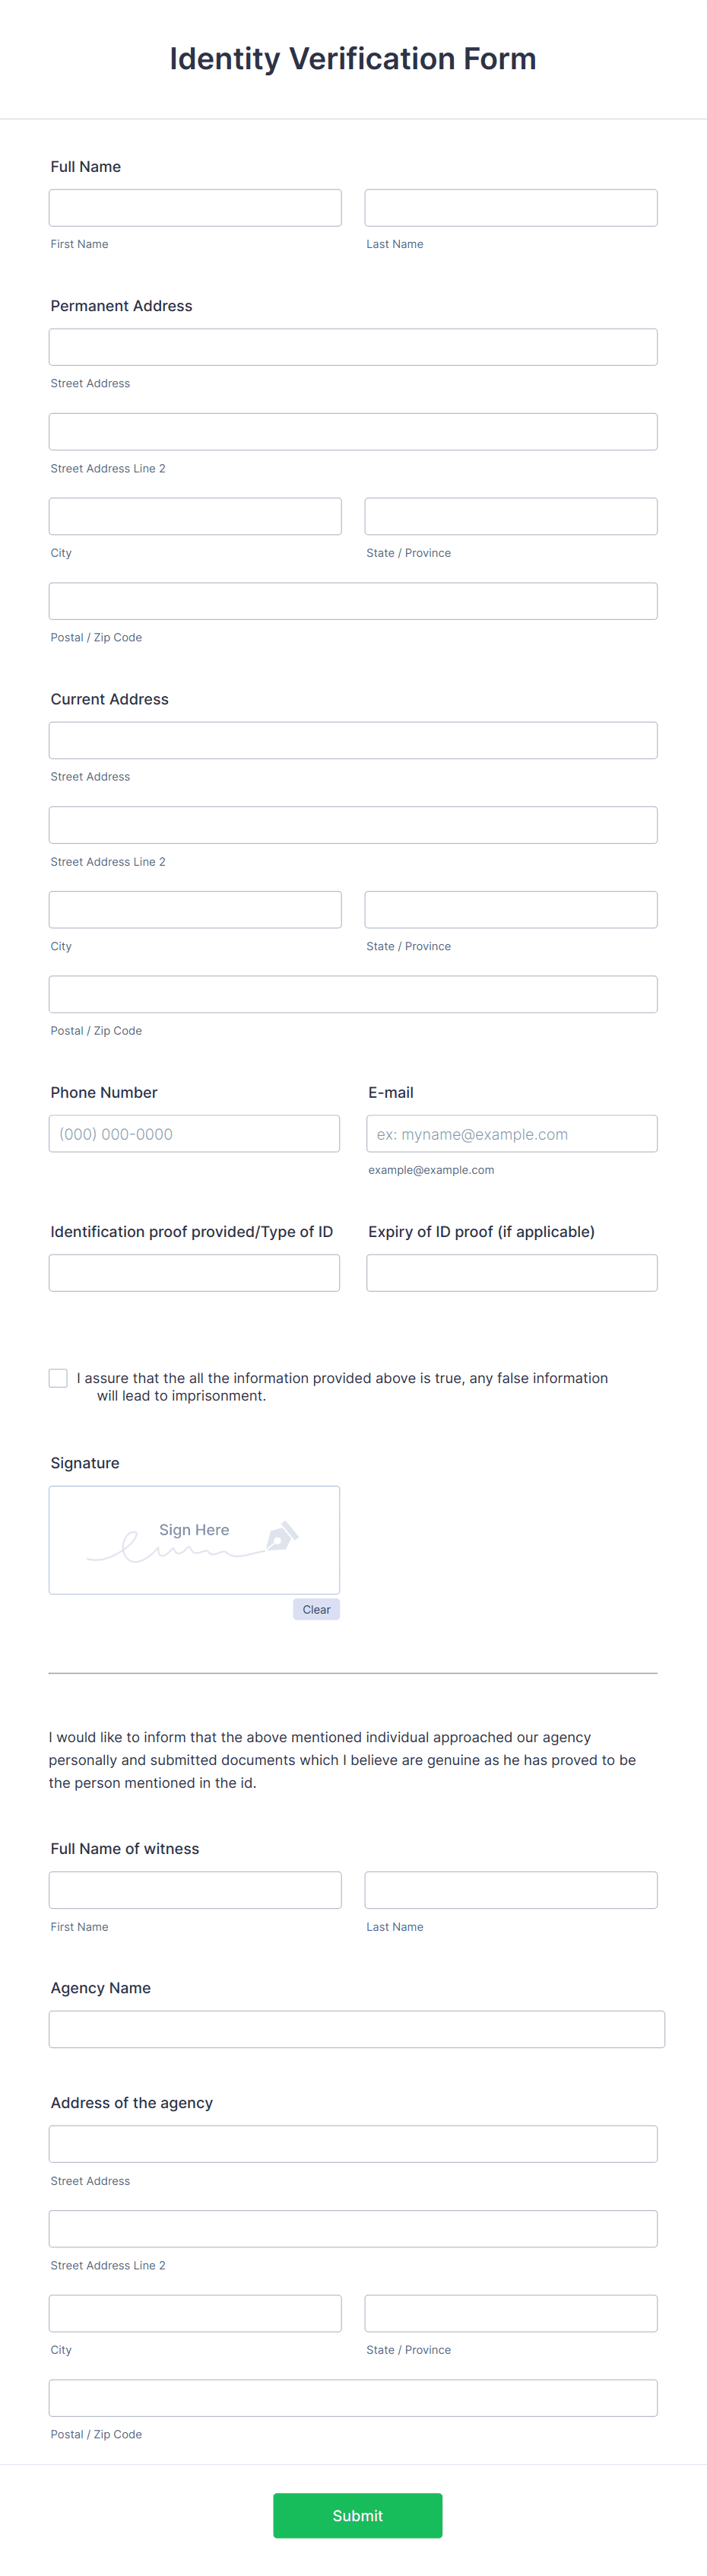The image size is (707, 2576).
Task: Click the Permanent Address Street Address field
Action: pyautogui.click(x=353, y=346)
